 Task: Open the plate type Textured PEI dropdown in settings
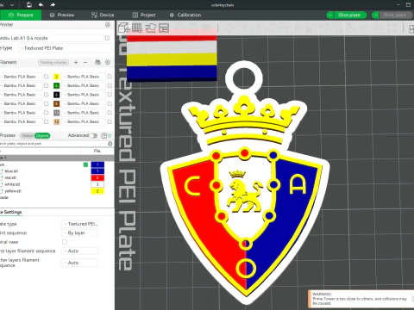(80, 224)
